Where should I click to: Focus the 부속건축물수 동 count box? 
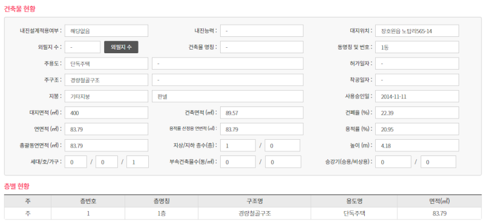pyautogui.click(x=238, y=162)
